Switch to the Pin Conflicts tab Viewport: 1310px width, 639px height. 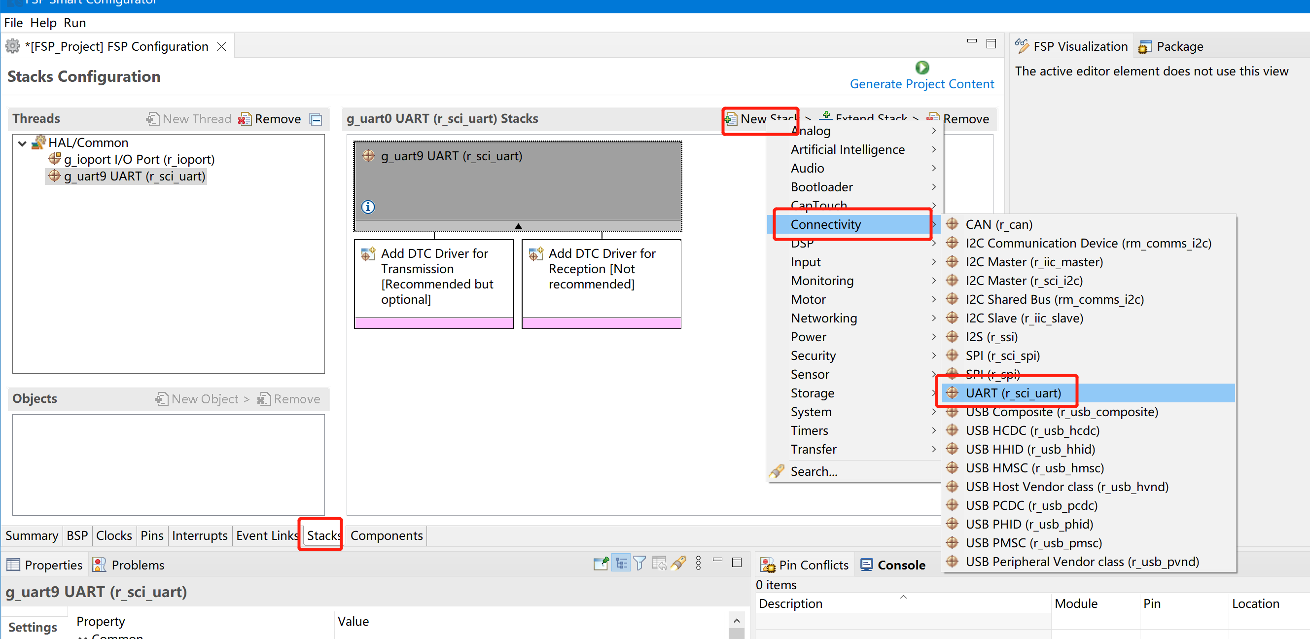[804, 565]
